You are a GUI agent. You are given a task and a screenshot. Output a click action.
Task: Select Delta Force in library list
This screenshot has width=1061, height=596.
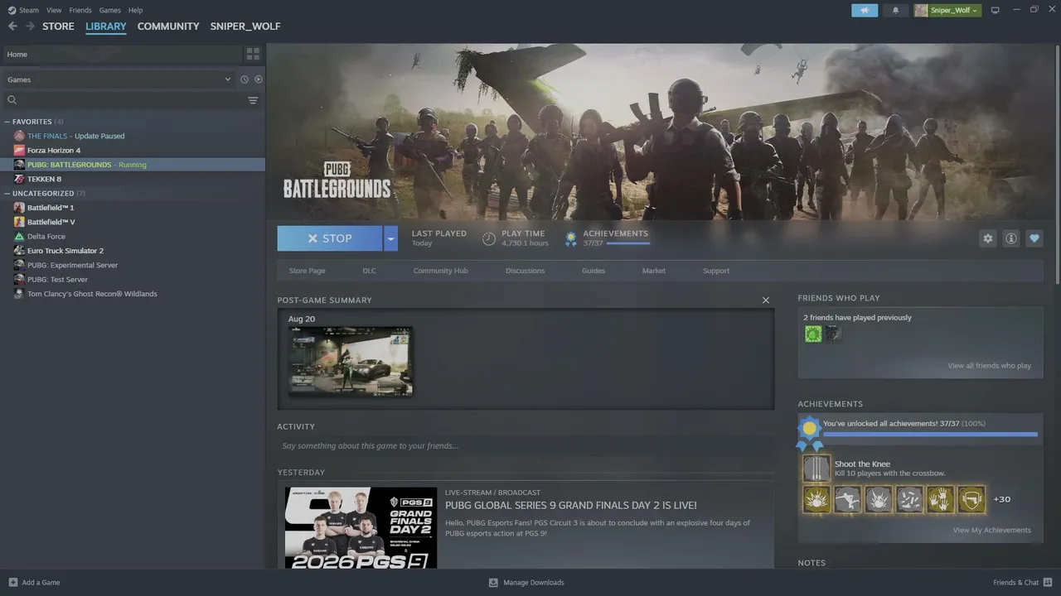133,236
